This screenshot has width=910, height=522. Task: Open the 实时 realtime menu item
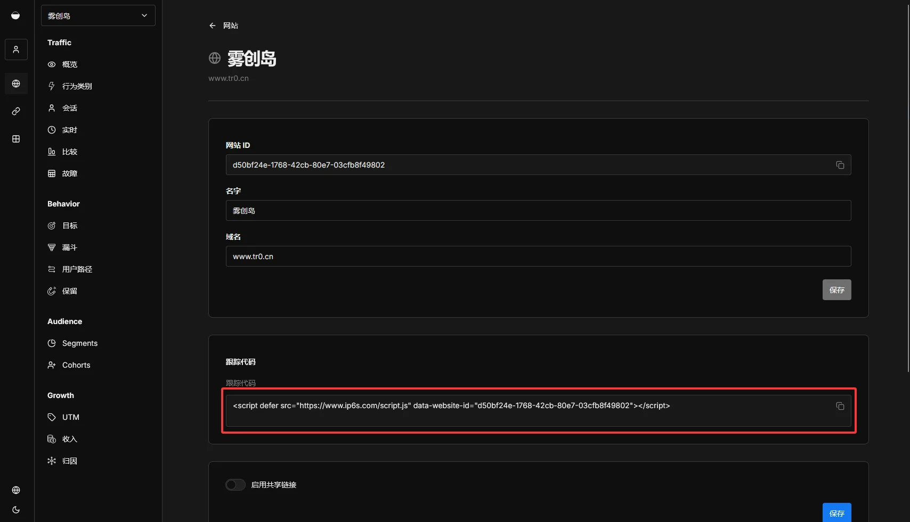[69, 130]
